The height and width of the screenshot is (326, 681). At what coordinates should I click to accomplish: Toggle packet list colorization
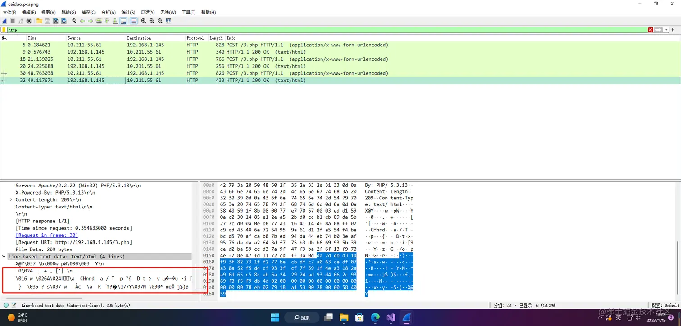coord(134,21)
